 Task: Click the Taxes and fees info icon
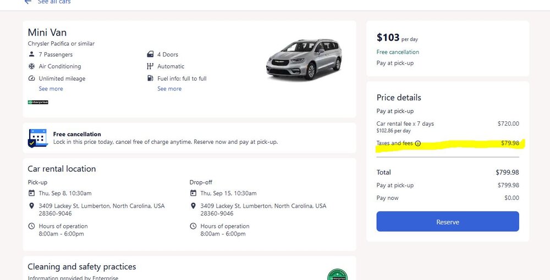[418, 144]
